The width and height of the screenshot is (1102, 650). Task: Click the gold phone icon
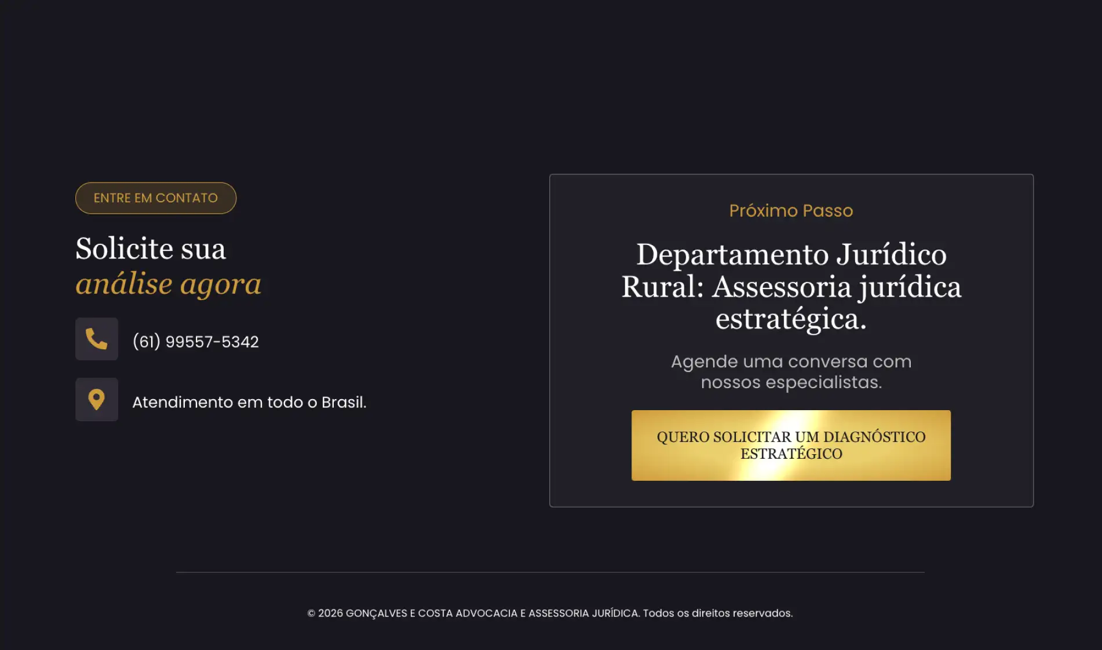pyautogui.click(x=97, y=339)
